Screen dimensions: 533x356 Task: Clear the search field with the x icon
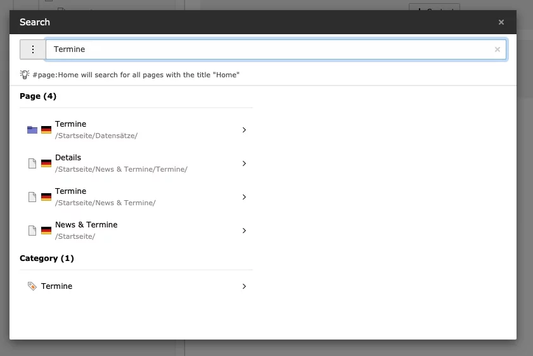tap(497, 49)
